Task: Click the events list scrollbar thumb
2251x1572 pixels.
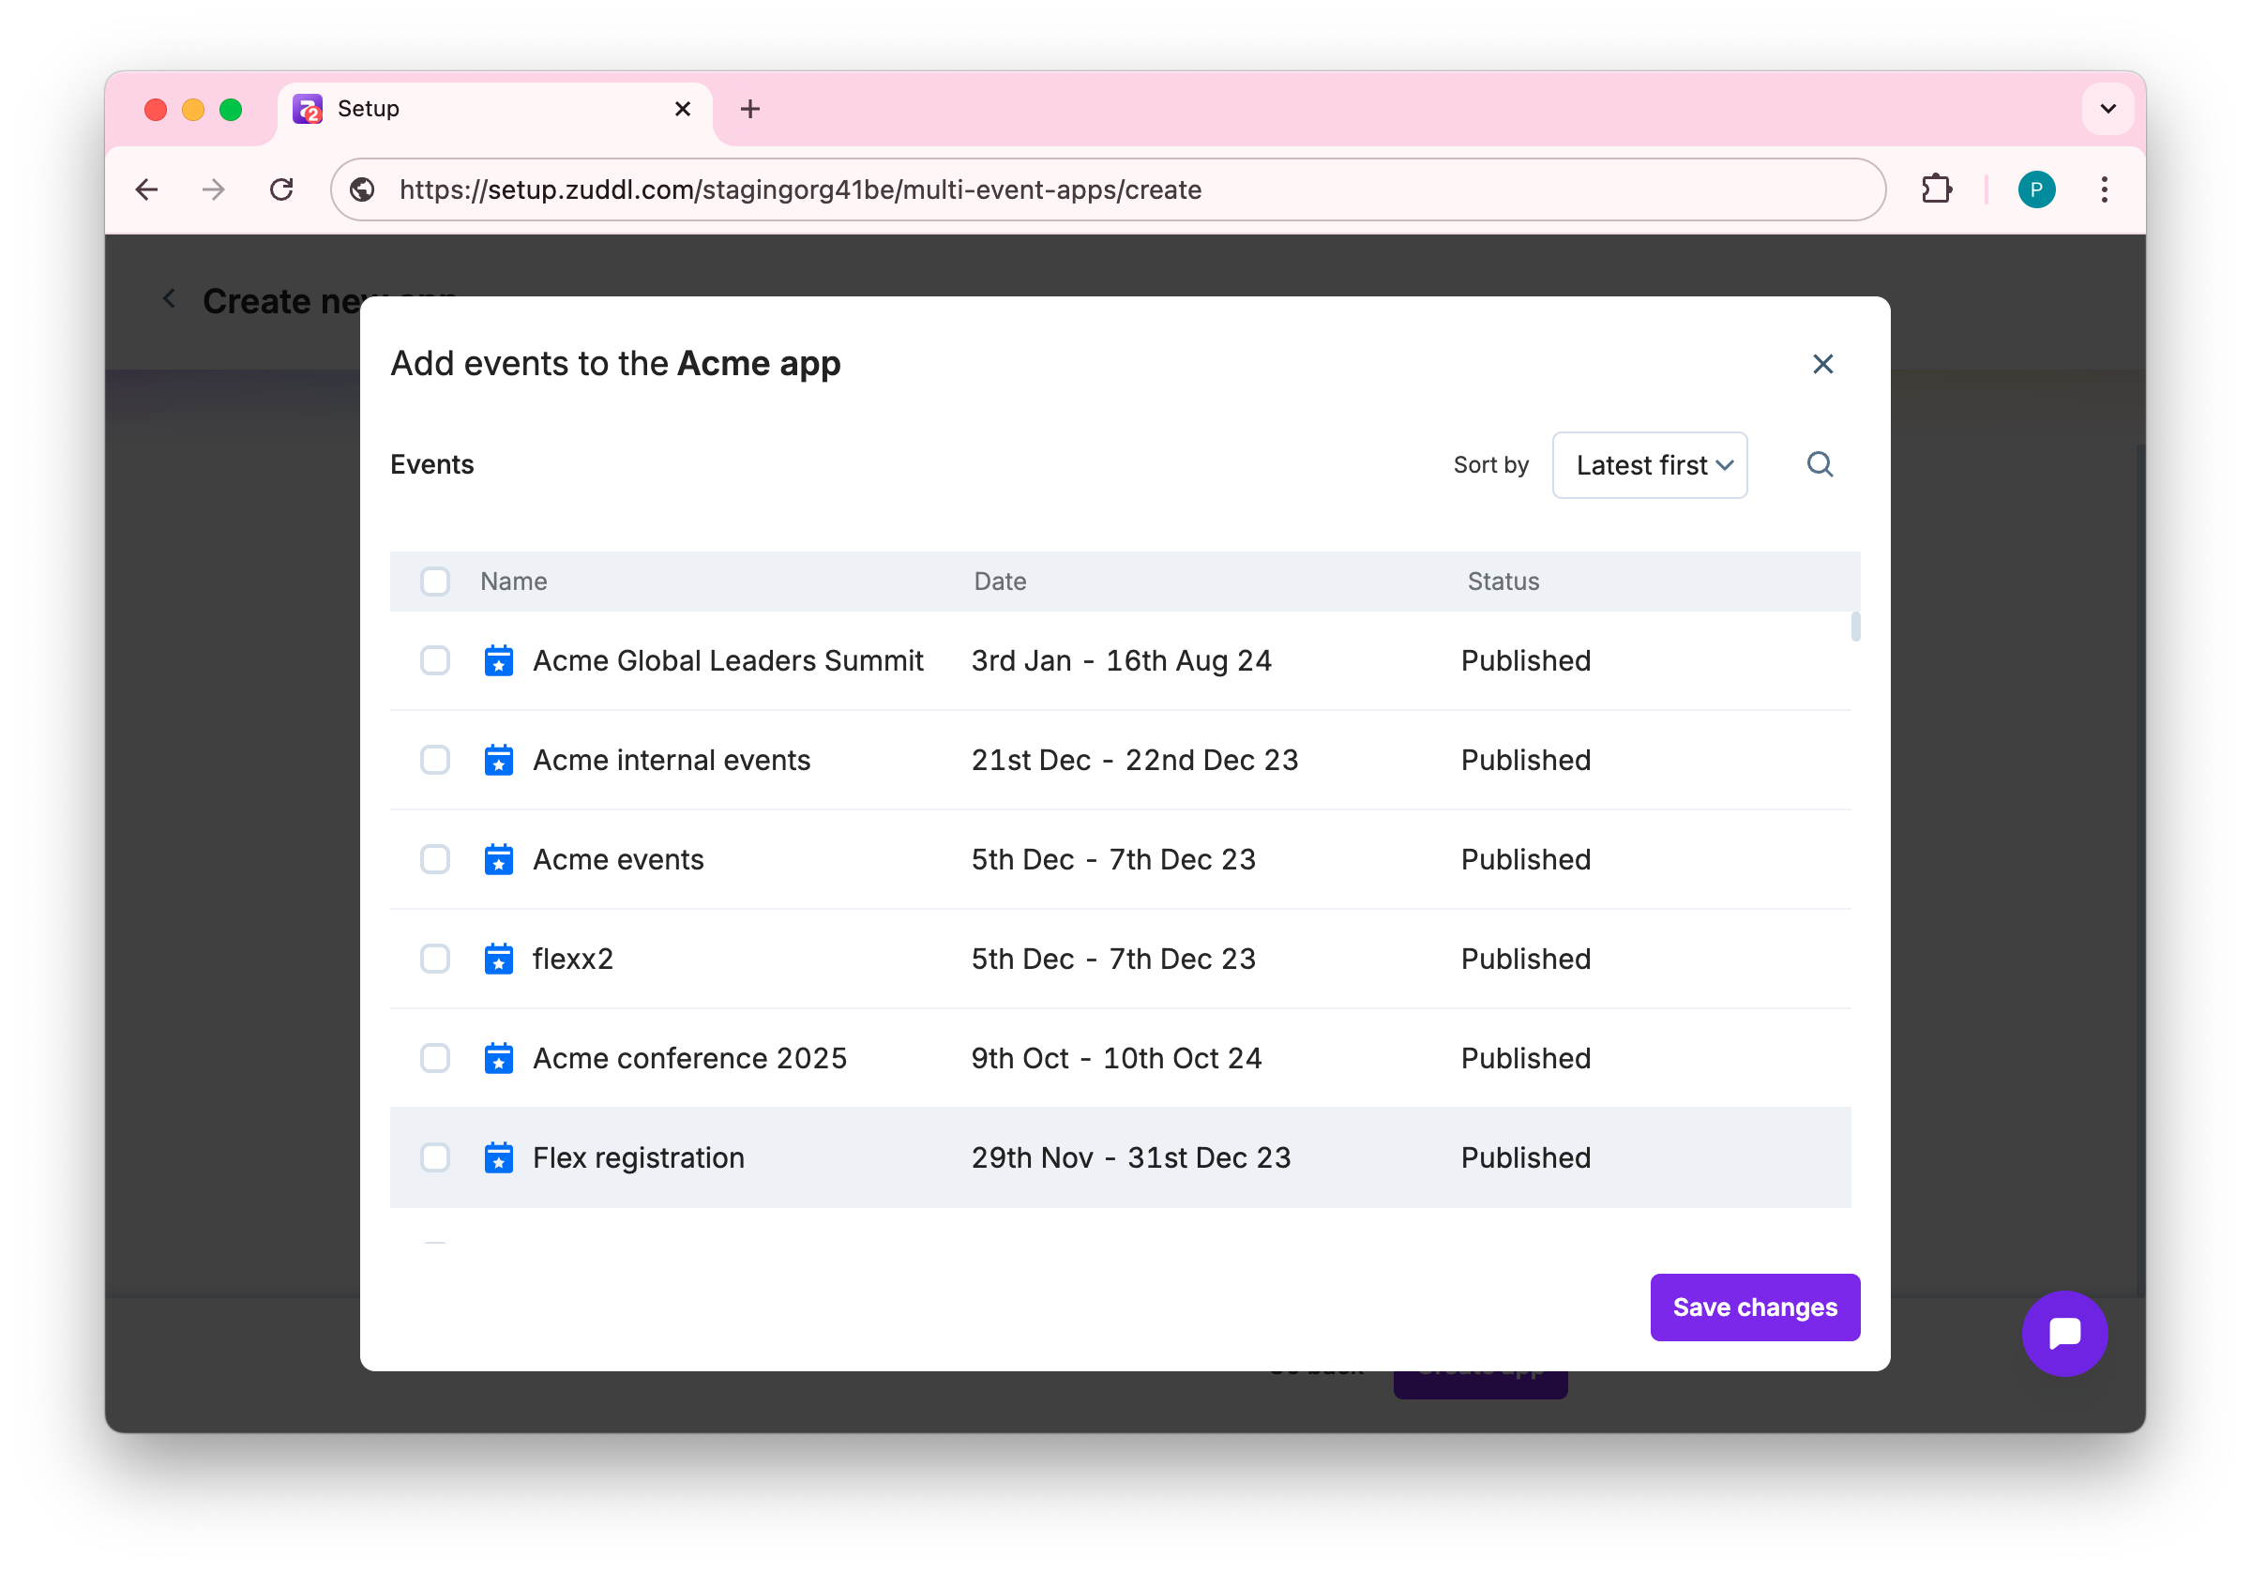Action: point(1855,626)
